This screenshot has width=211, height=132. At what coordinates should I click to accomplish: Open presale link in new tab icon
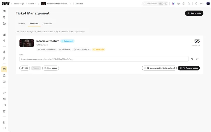[x=198, y=59]
